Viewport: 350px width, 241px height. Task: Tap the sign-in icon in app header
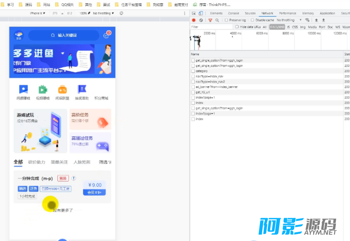[x=19, y=35]
